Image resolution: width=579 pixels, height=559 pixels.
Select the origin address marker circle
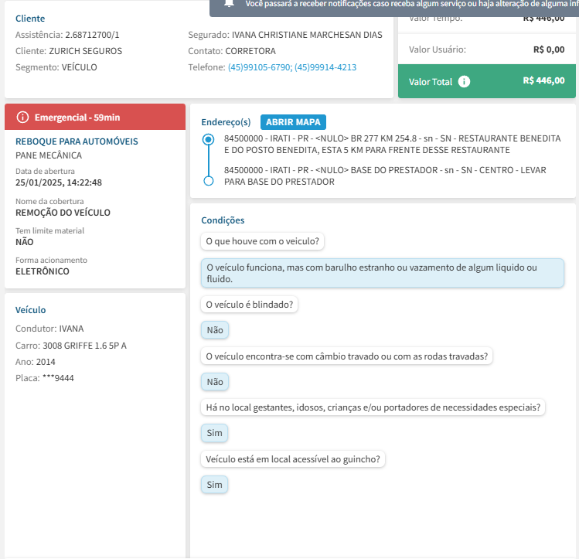click(x=208, y=139)
